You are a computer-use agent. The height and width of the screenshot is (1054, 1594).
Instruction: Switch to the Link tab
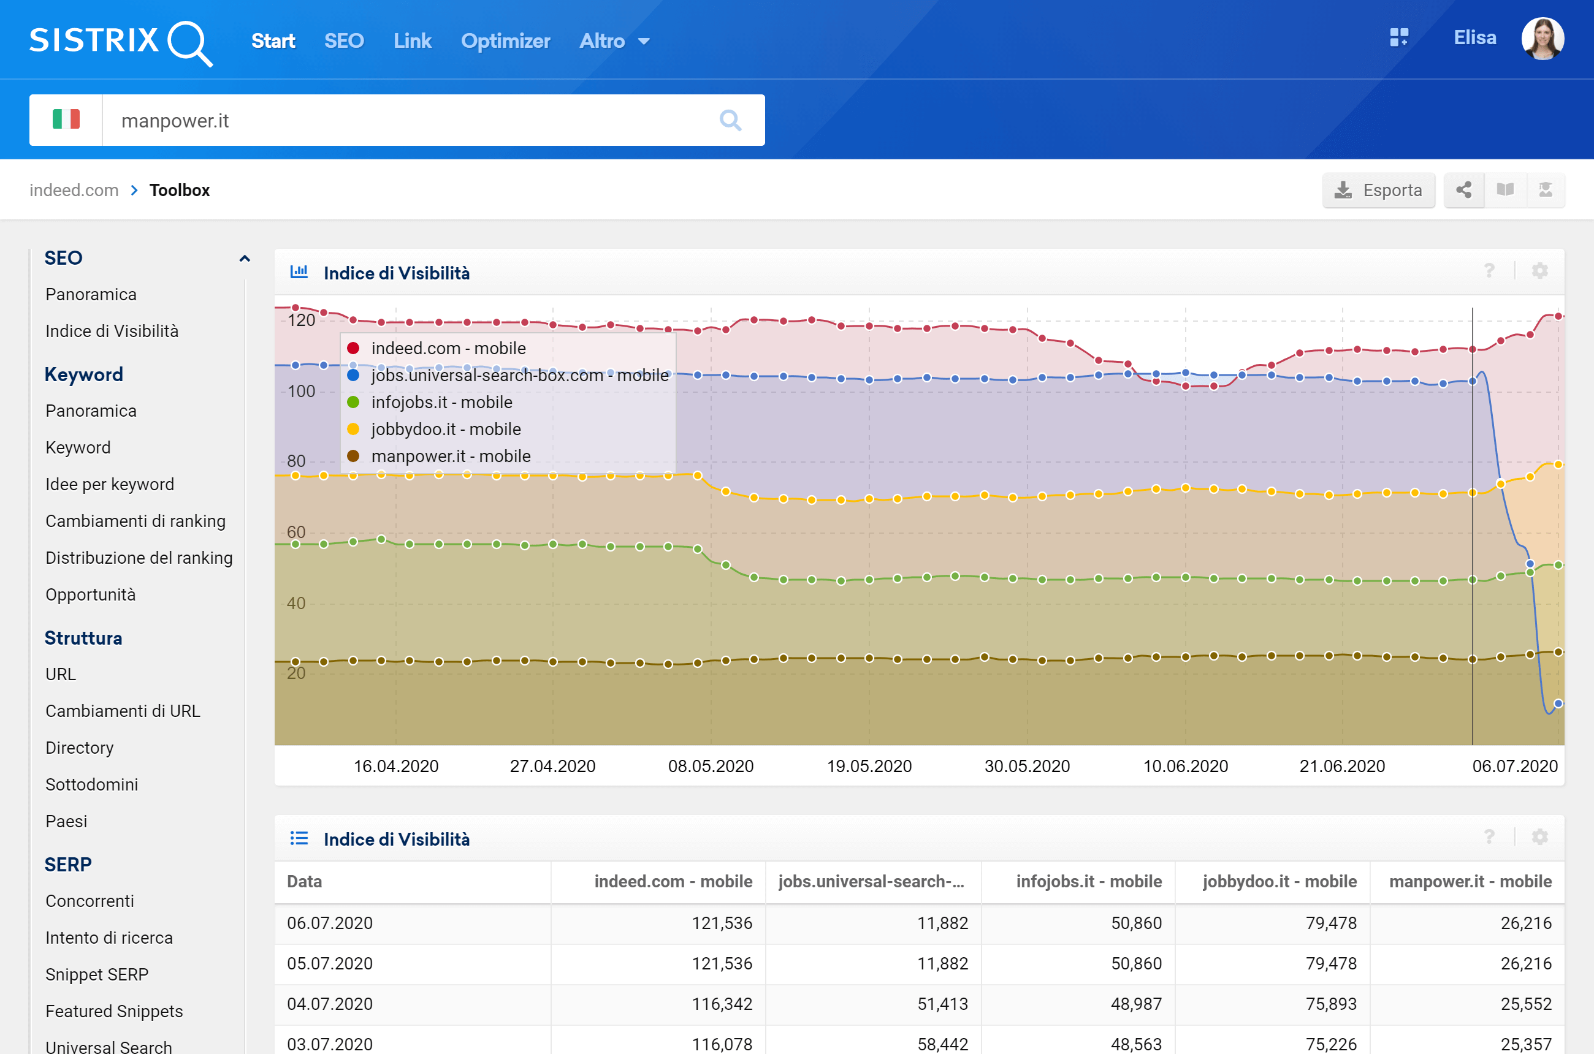[412, 41]
